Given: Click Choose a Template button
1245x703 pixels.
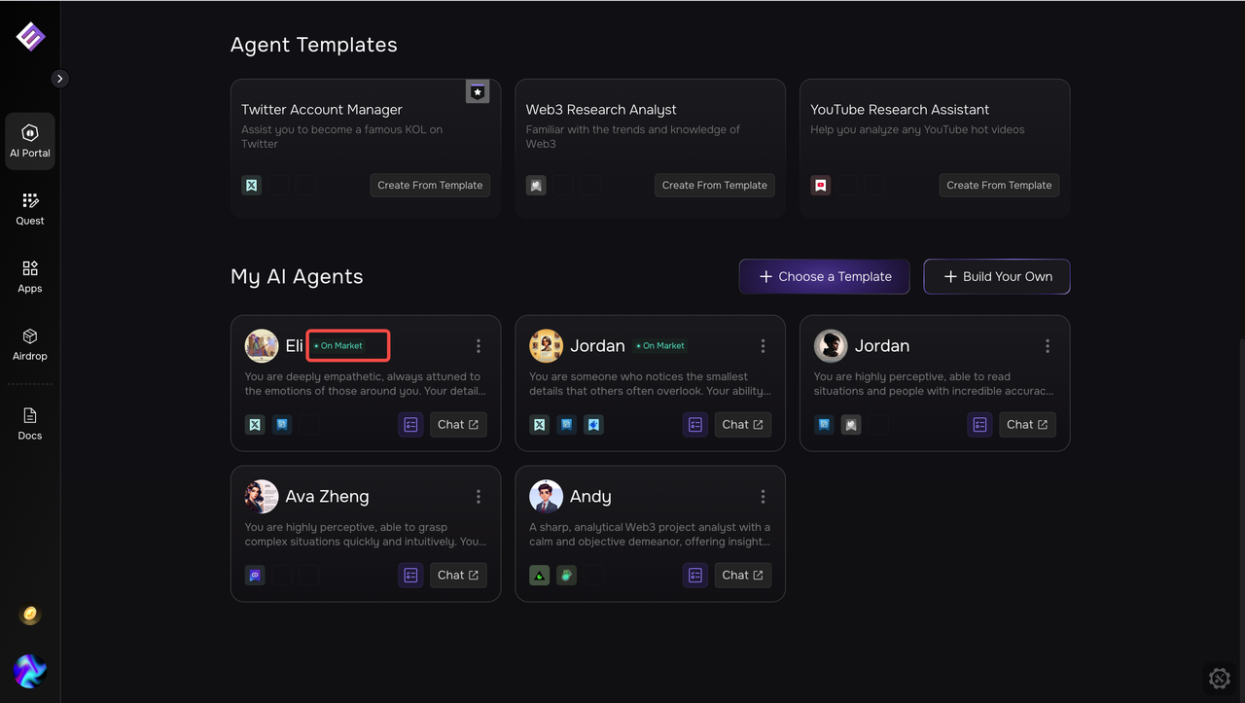Looking at the screenshot, I should (824, 277).
